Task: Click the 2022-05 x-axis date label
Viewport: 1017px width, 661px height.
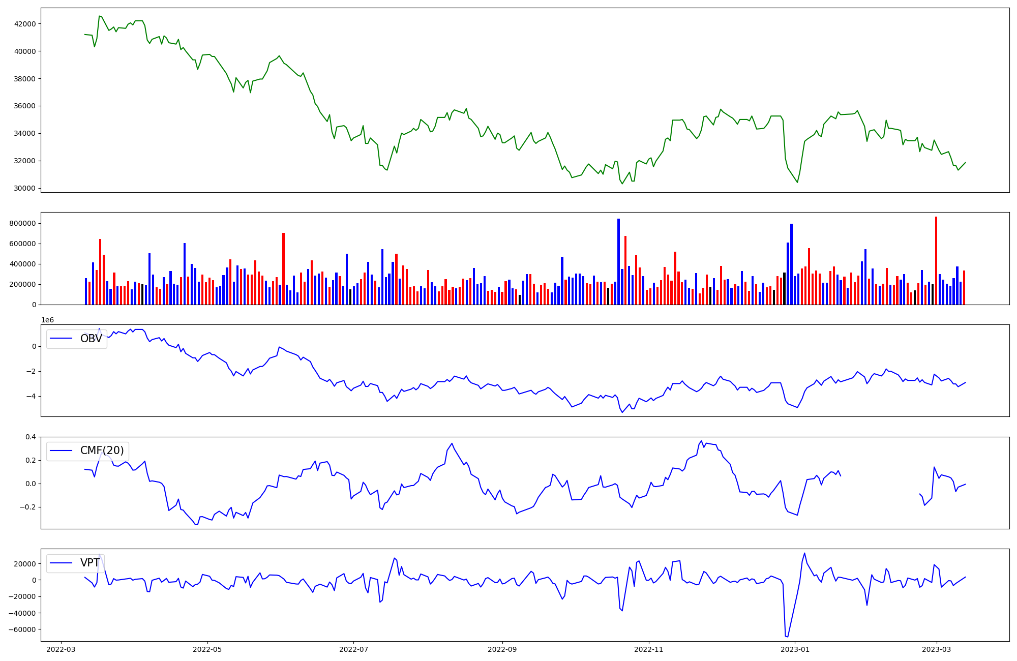Action: point(207,649)
